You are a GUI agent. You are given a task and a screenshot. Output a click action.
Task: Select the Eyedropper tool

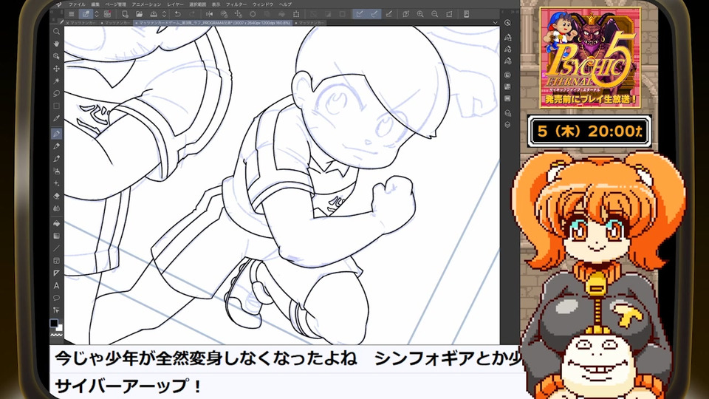[x=57, y=118]
